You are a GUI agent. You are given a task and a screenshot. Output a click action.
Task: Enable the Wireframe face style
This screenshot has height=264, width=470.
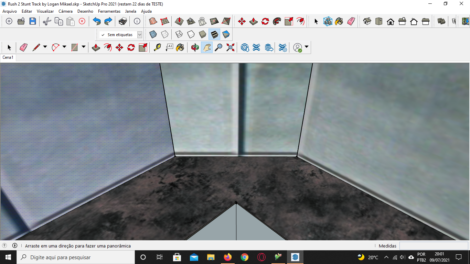point(179,34)
